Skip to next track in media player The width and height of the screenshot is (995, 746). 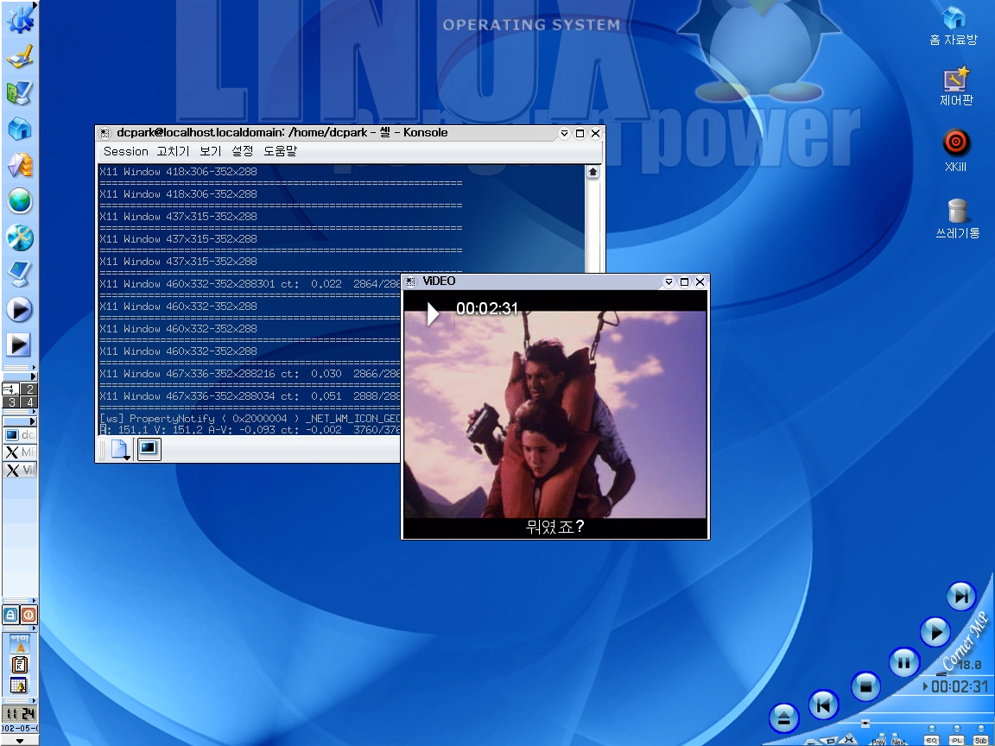960,596
